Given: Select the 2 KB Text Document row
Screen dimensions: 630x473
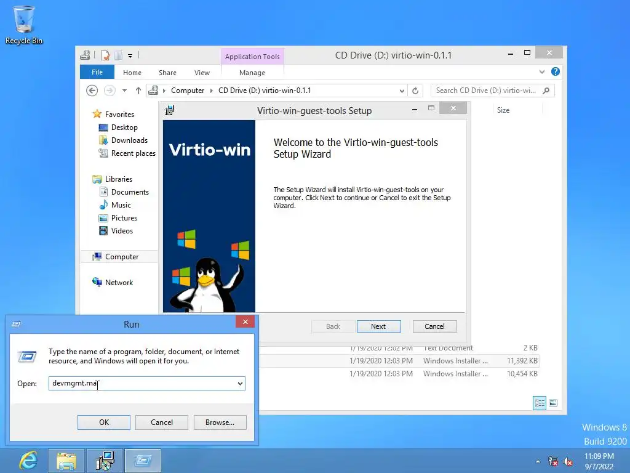Looking at the screenshot, I should [x=399, y=348].
